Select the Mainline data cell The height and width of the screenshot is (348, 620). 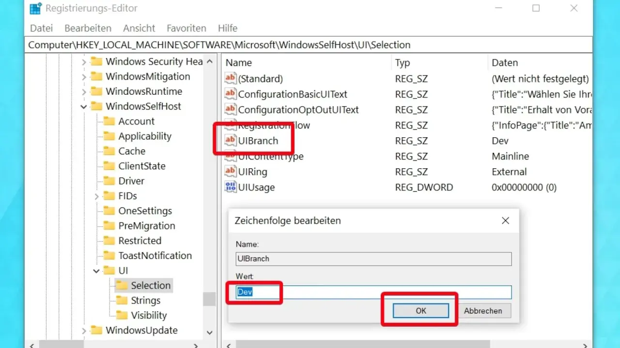tap(510, 156)
